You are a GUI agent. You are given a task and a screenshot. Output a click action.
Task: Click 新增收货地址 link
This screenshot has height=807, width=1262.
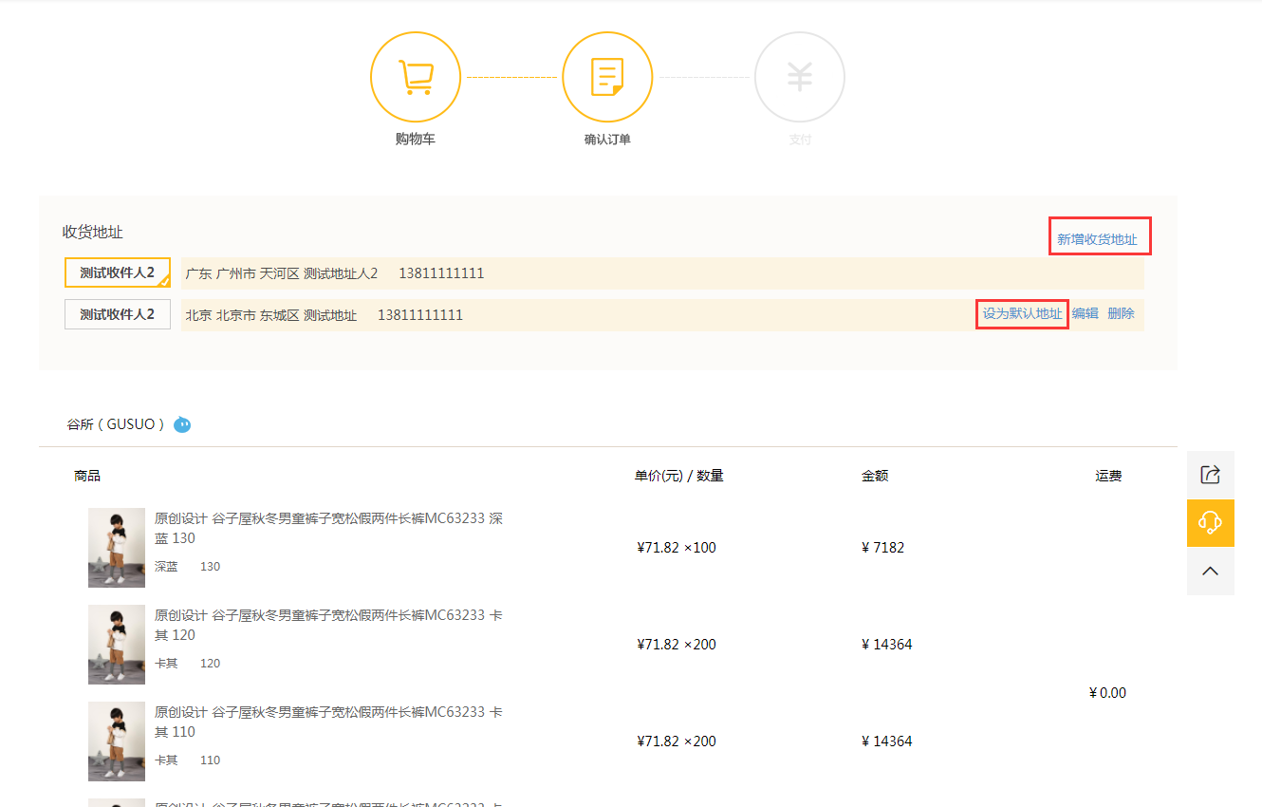pyautogui.click(x=1097, y=239)
